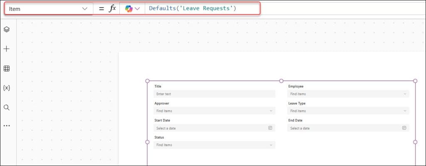Click the Status field label
This screenshot has height=166, width=426.
pos(159,137)
